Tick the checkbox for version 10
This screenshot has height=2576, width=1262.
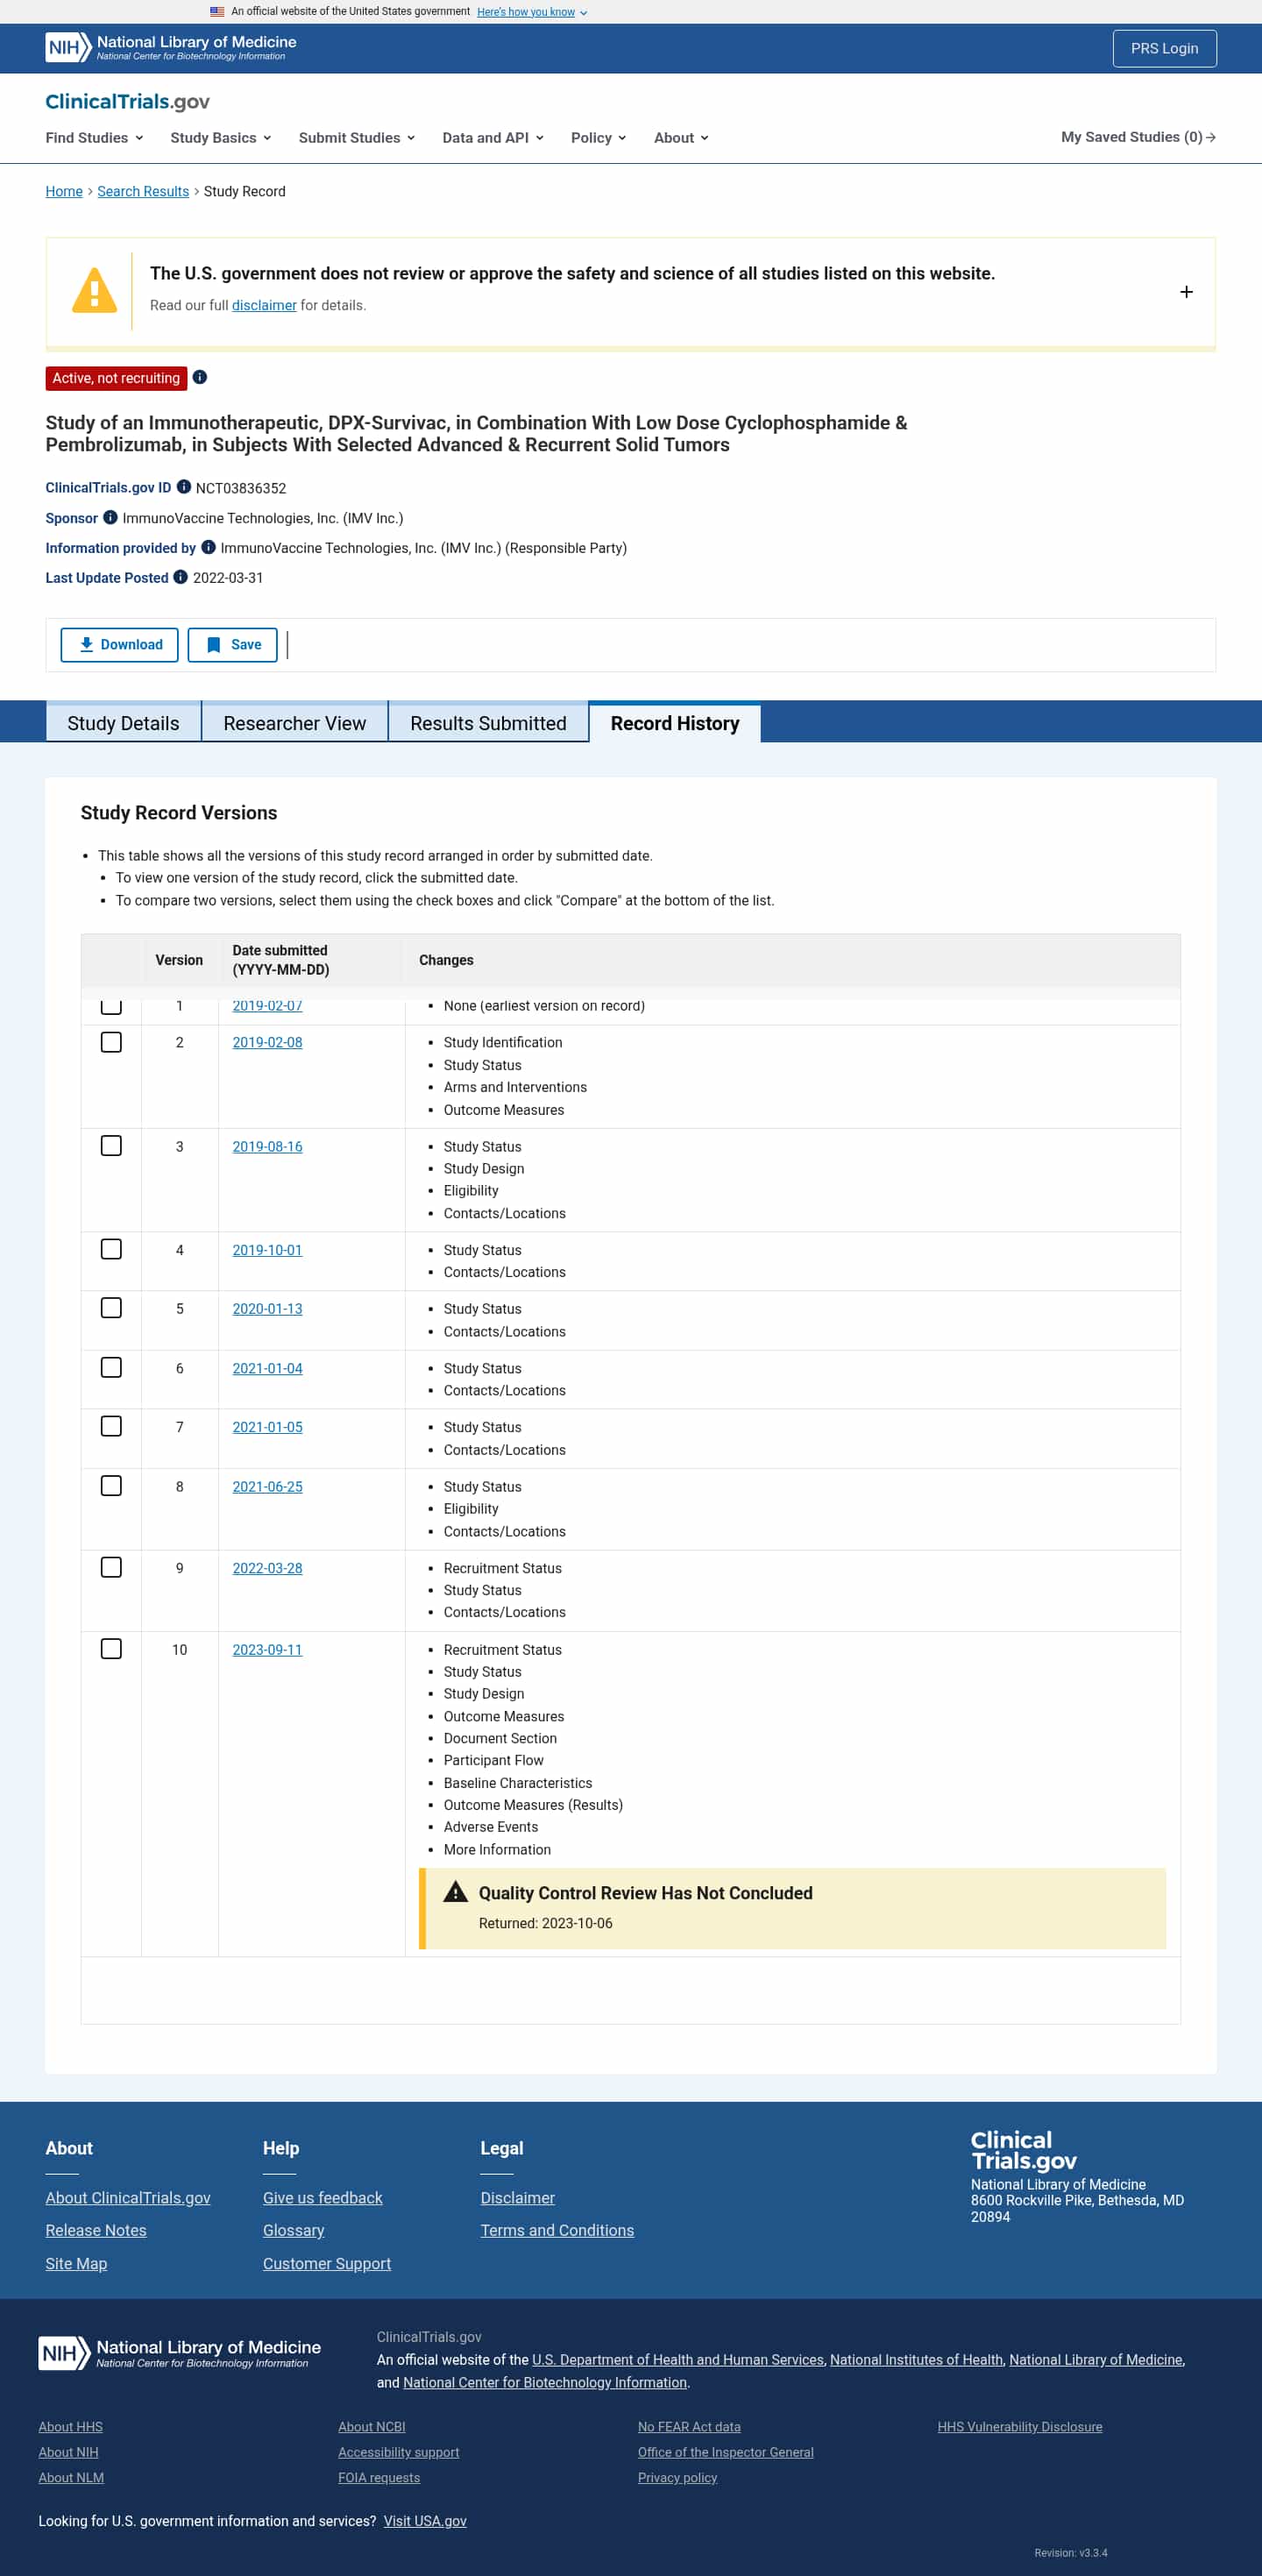point(111,1648)
